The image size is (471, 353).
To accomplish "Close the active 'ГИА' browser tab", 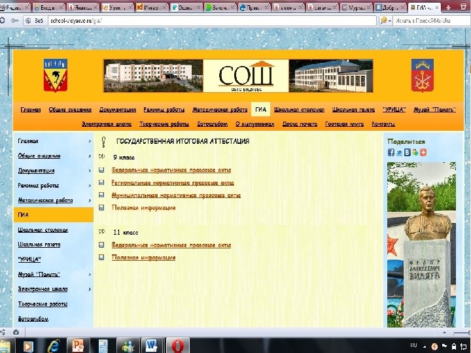I will point(437,8).
